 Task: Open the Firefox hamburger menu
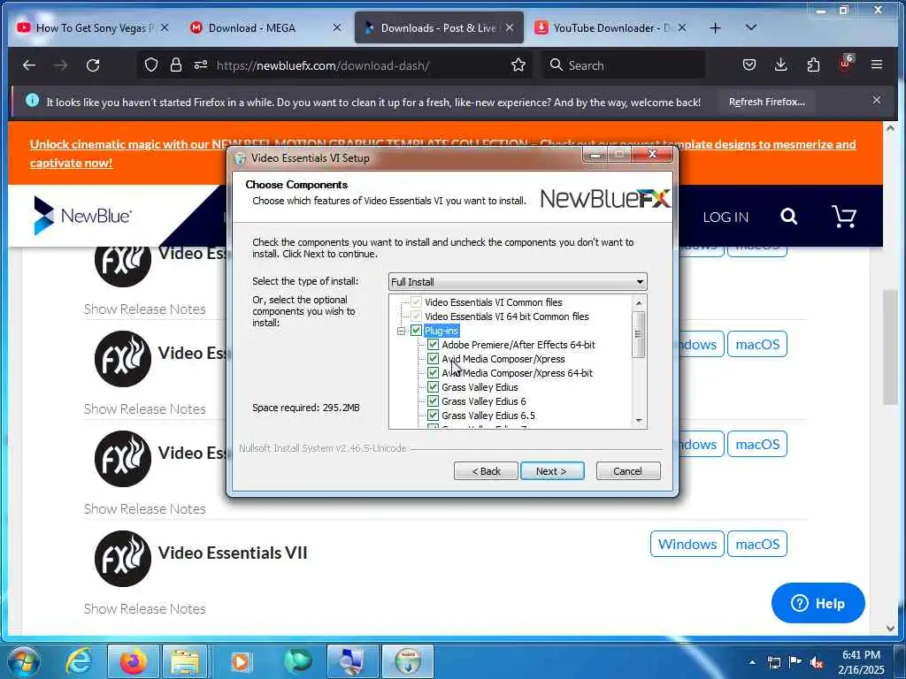pos(877,65)
